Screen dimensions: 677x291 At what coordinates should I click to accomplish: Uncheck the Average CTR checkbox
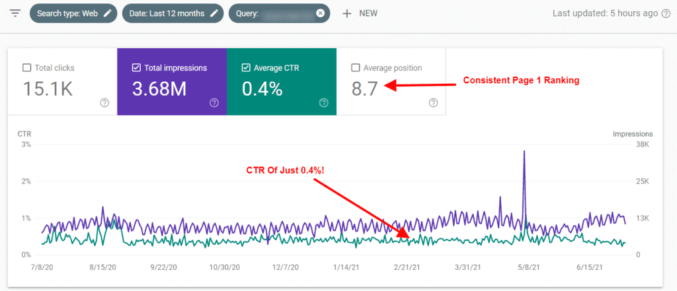pyautogui.click(x=246, y=67)
